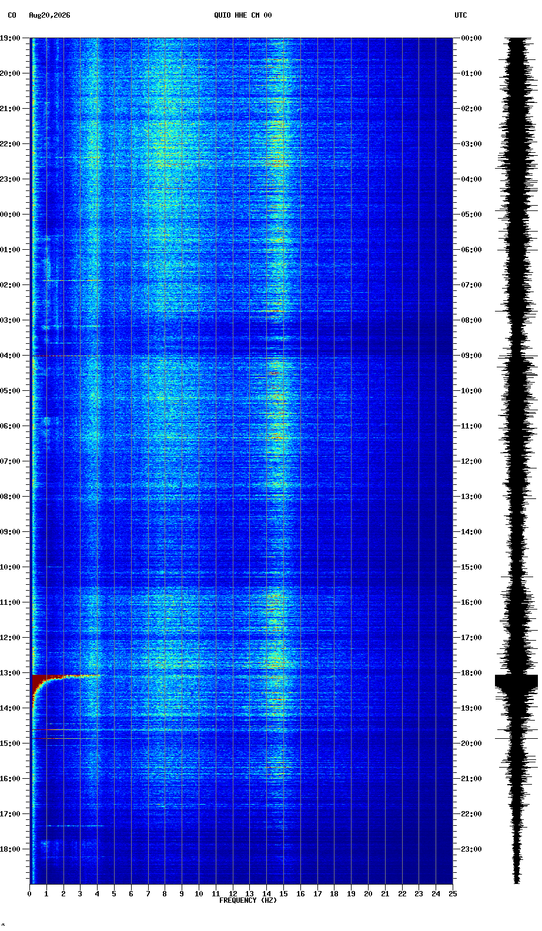Click frequency axis tick '10'
This screenshot has width=542, height=931.
point(199,894)
